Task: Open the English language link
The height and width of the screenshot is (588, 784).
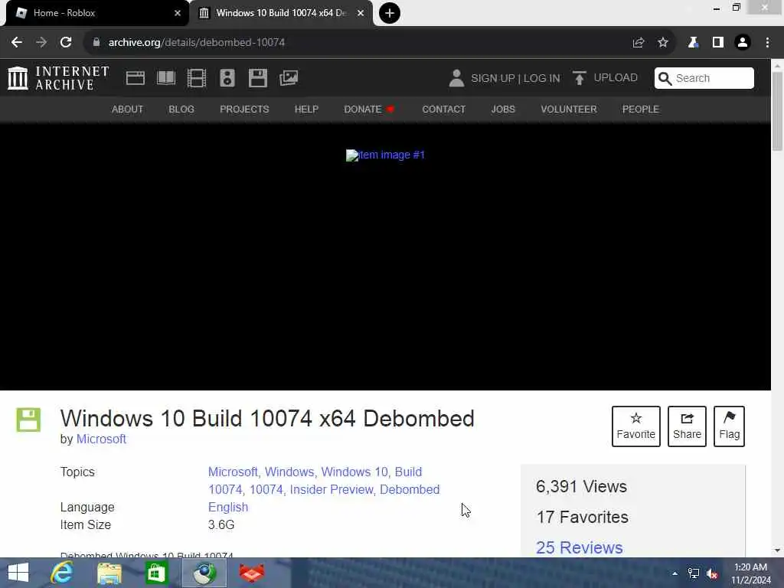Action: [228, 507]
